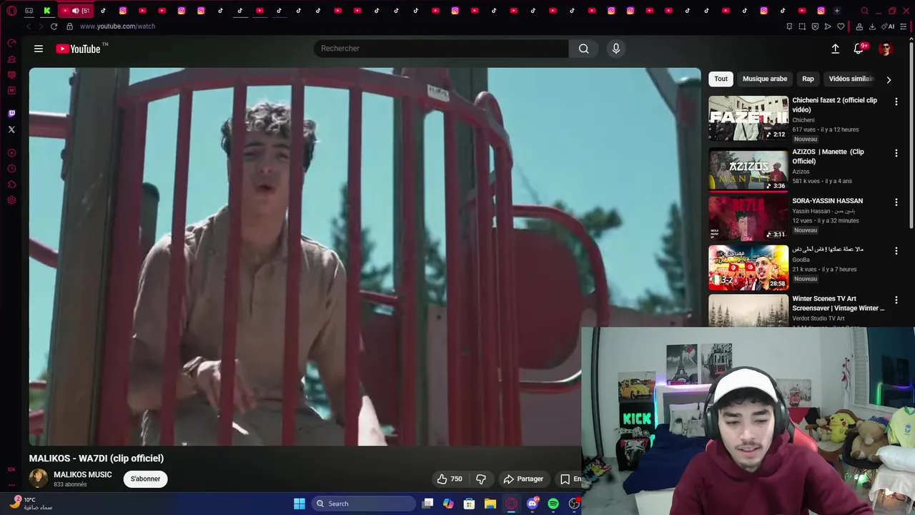The image size is (915, 515).
Task: Open options menu for the GooBa video
Action: tap(896, 251)
